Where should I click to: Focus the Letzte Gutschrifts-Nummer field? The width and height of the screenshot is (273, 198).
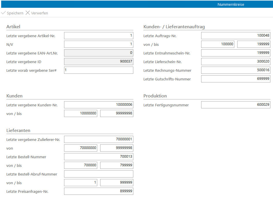[x=235, y=79]
